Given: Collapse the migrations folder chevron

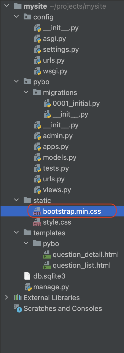Looking at the screenshot, I should 26,93.
